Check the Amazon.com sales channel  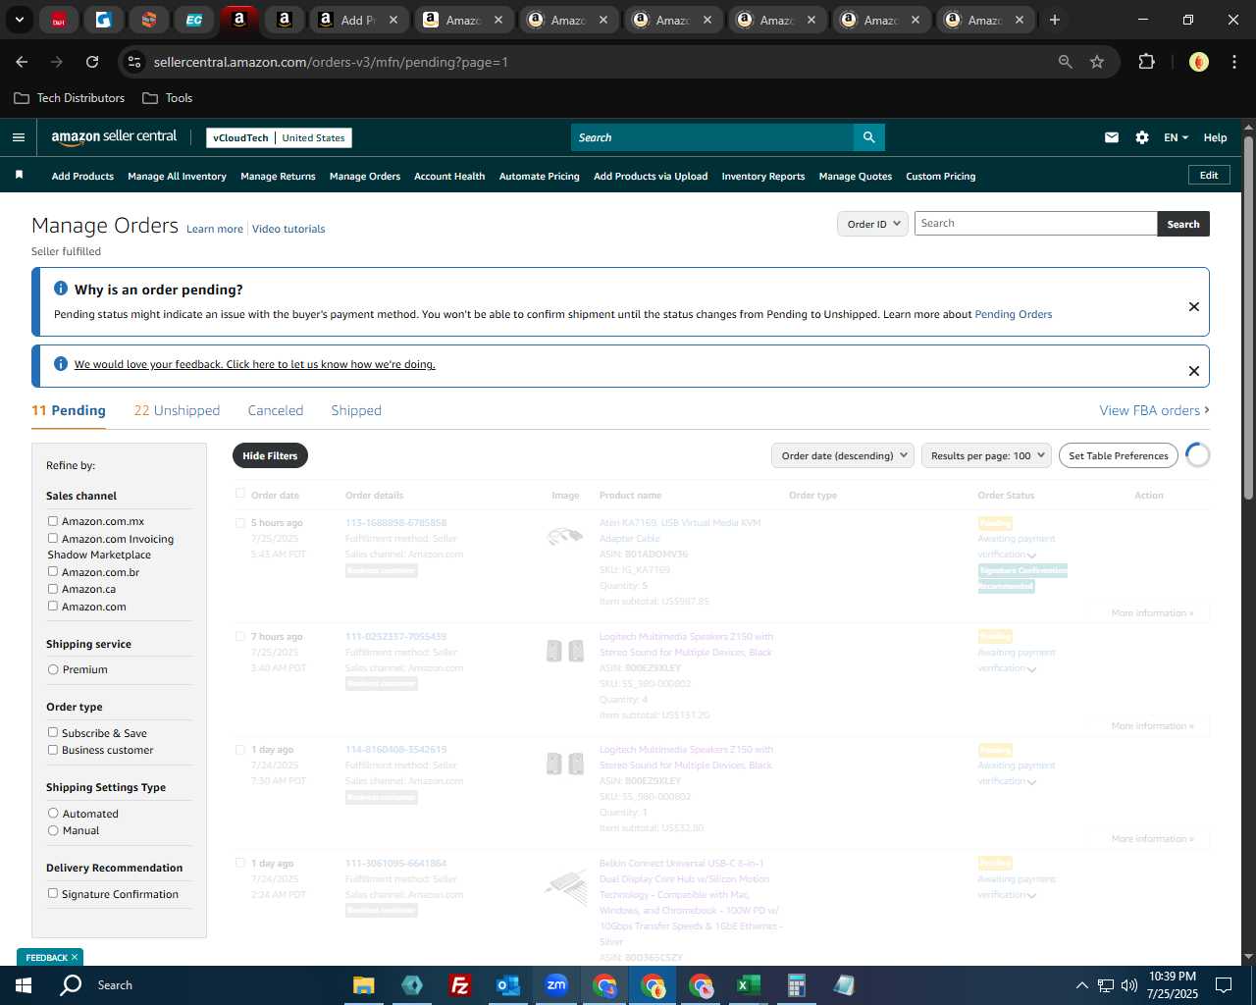coord(53,606)
